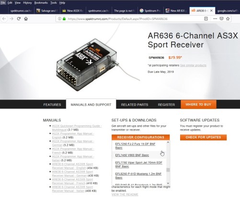Open the Tools menu
Screen dimensions: 240x197
coord(54,3)
